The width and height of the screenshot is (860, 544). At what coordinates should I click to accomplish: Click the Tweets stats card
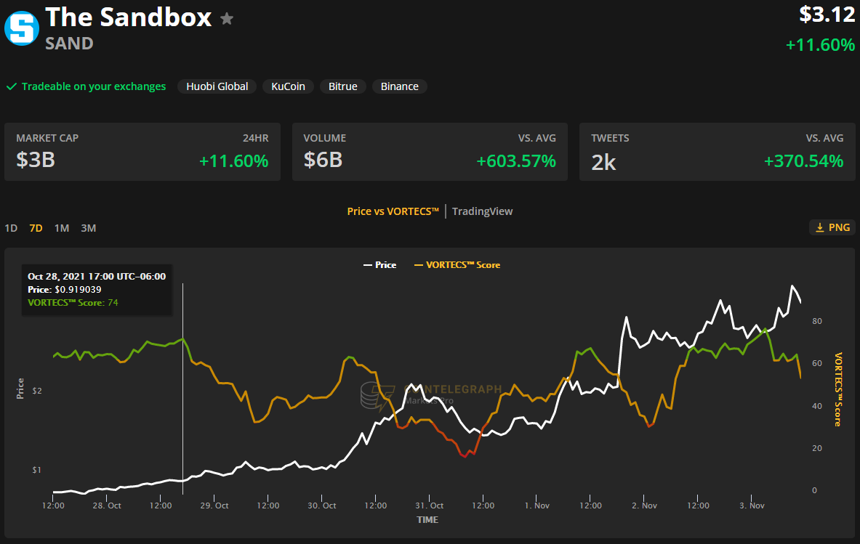click(717, 152)
